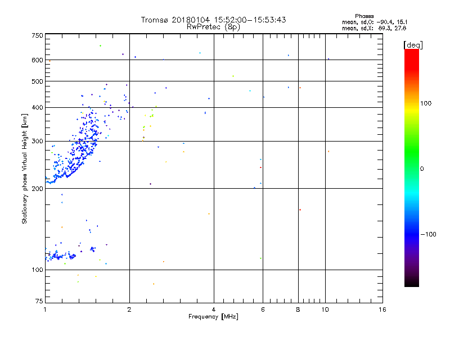This screenshot has height=337, width=450.
Task: Click the x-axis tick label '2'
Action: [x=129, y=309]
